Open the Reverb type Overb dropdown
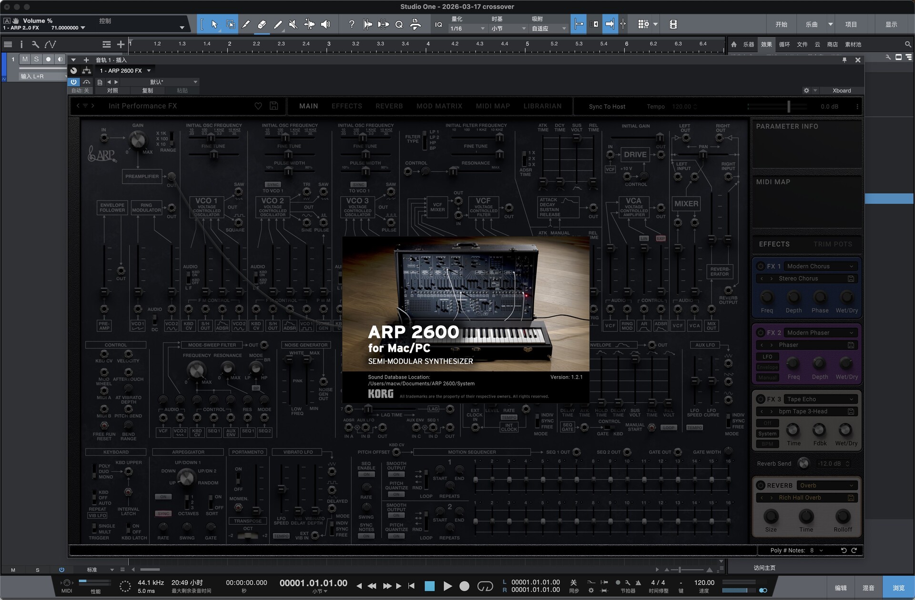This screenshot has height=600, width=915. (x=827, y=485)
